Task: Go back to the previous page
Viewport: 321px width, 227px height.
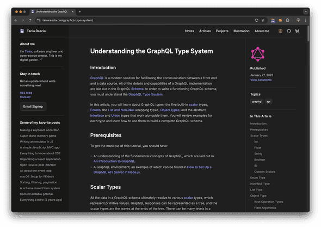Action: (x=16, y=20)
